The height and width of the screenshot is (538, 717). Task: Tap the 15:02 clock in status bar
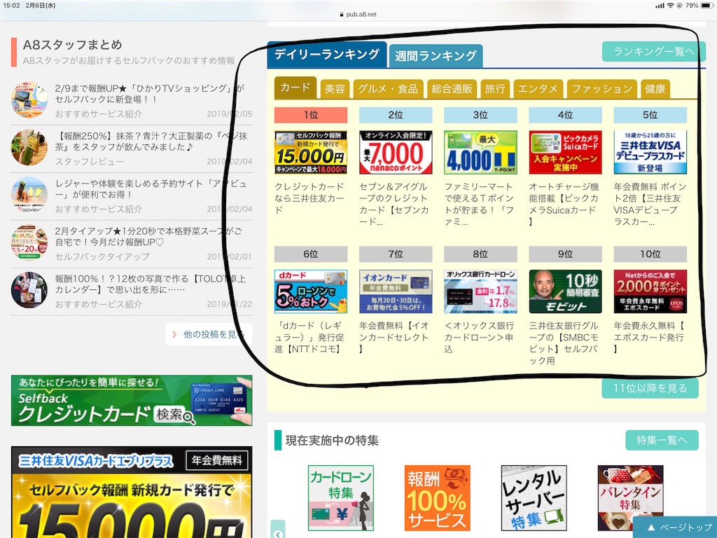pos(11,6)
